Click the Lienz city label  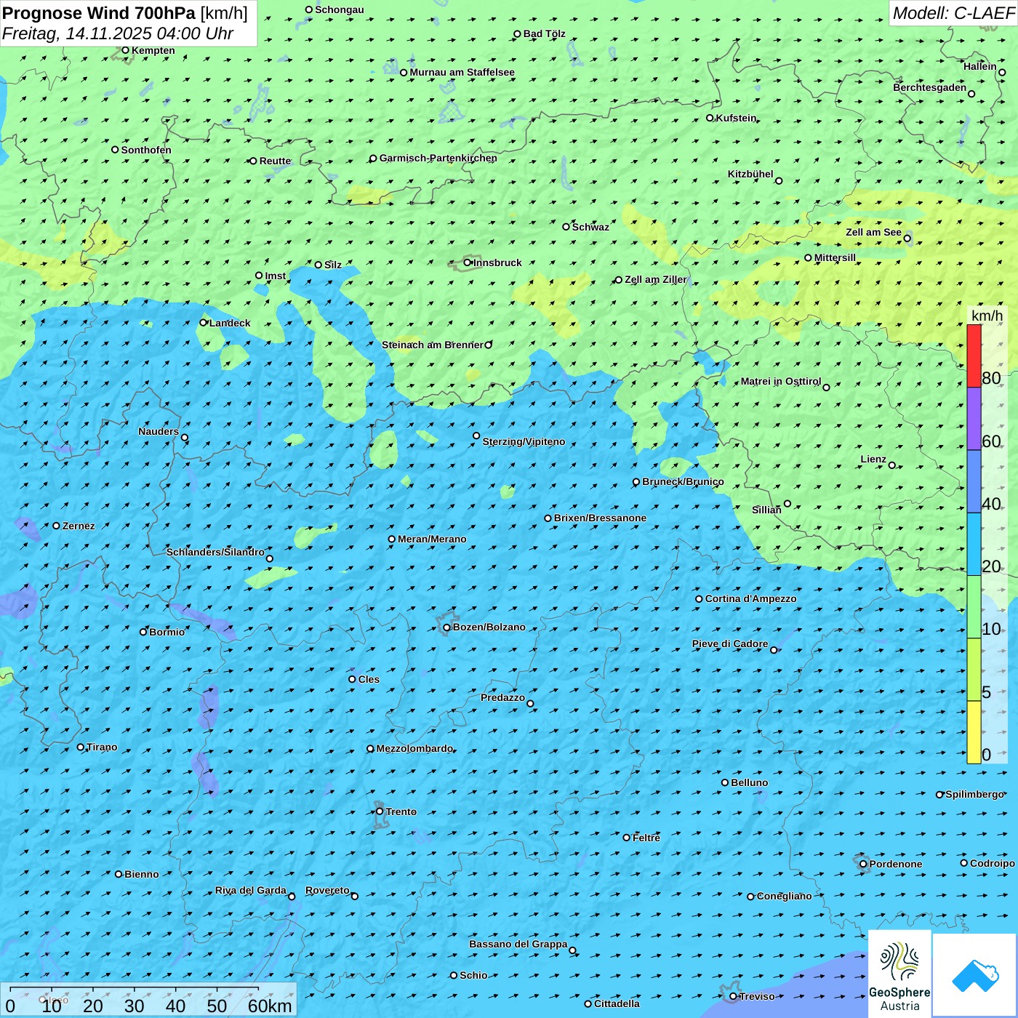click(873, 459)
